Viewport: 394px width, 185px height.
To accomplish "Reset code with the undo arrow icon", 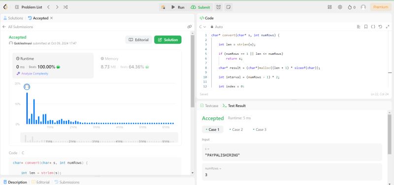I will [x=380, y=27].
